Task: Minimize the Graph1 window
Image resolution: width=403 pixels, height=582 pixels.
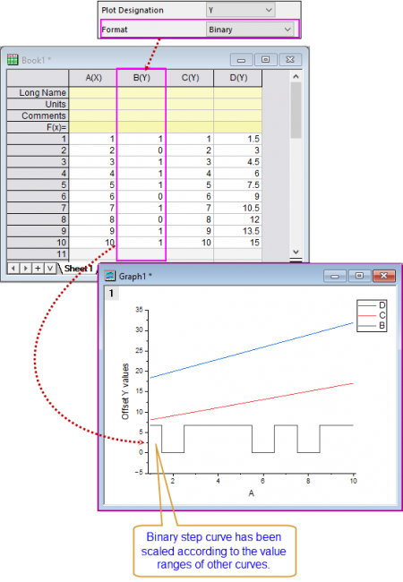Action: (x=335, y=276)
